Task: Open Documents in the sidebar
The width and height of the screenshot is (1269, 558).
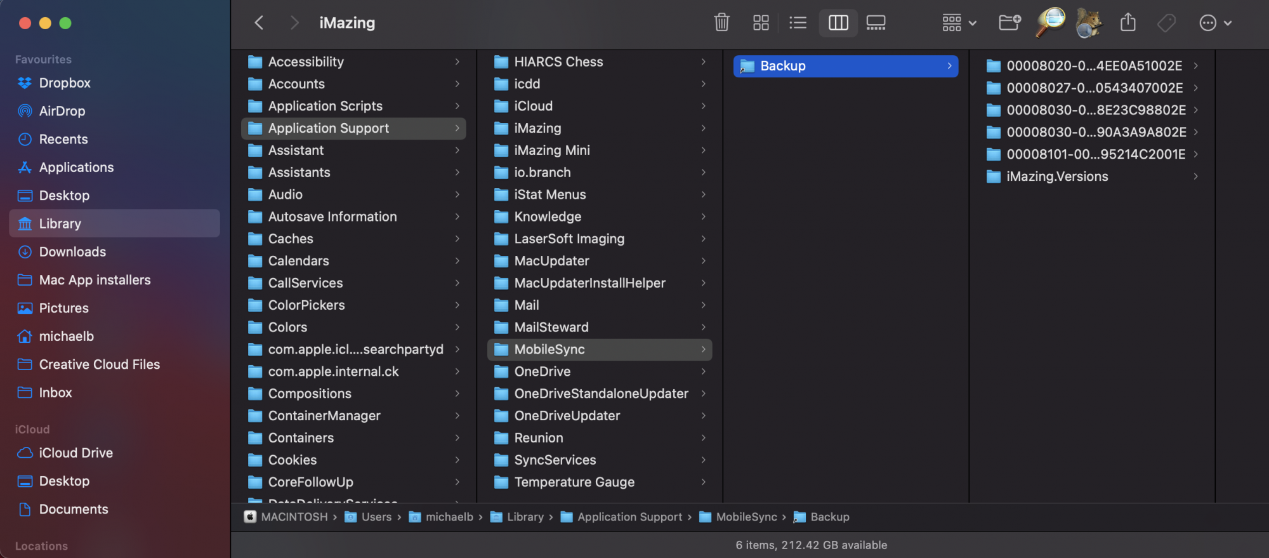Action: pos(115,509)
